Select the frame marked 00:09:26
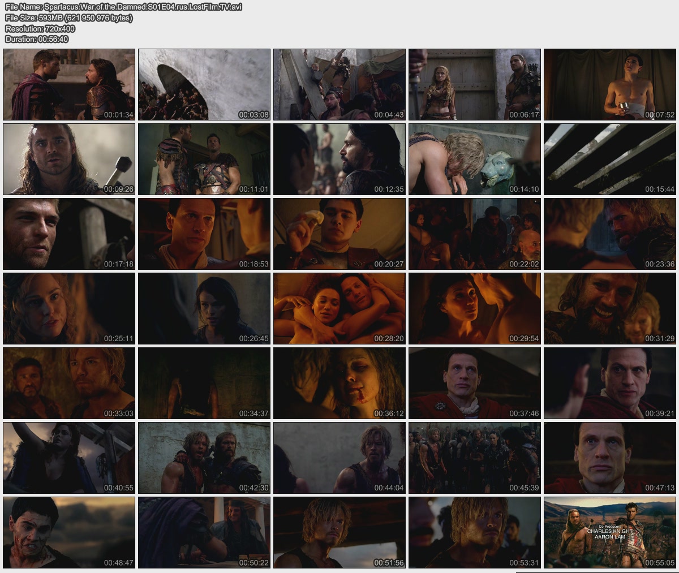The image size is (679, 573). (69, 159)
